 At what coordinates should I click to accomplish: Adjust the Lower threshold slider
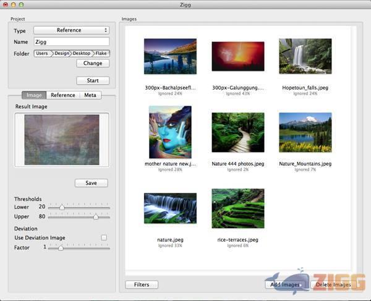pyautogui.click(x=61, y=207)
